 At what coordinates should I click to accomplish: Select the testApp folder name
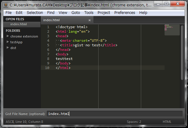[16, 42]
